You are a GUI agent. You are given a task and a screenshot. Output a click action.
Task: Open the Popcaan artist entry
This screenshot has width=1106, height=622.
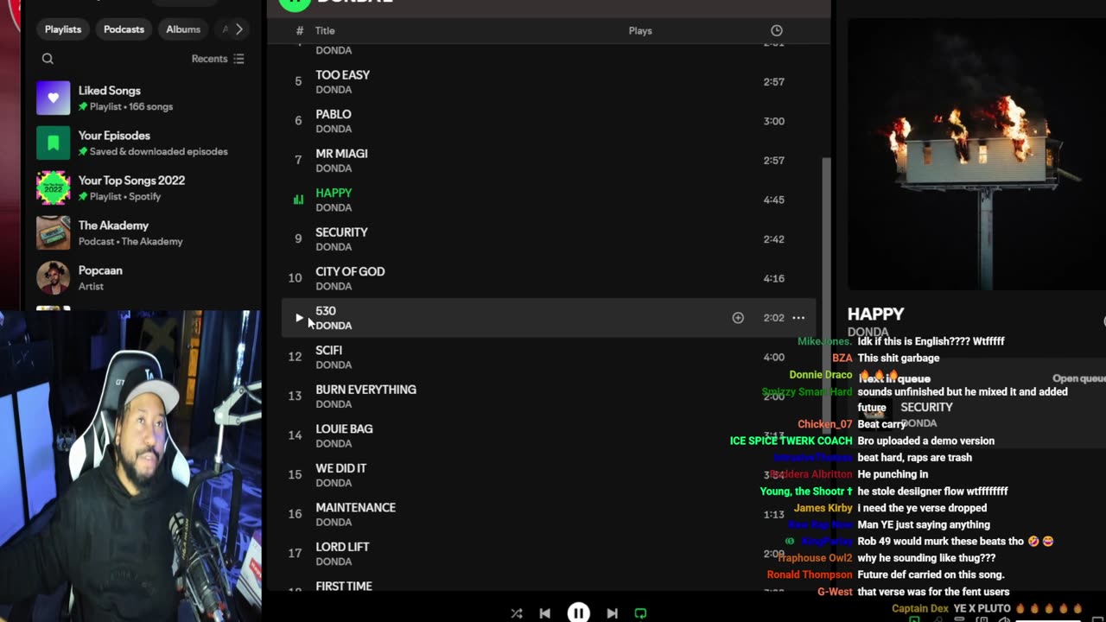coord(143,278)
